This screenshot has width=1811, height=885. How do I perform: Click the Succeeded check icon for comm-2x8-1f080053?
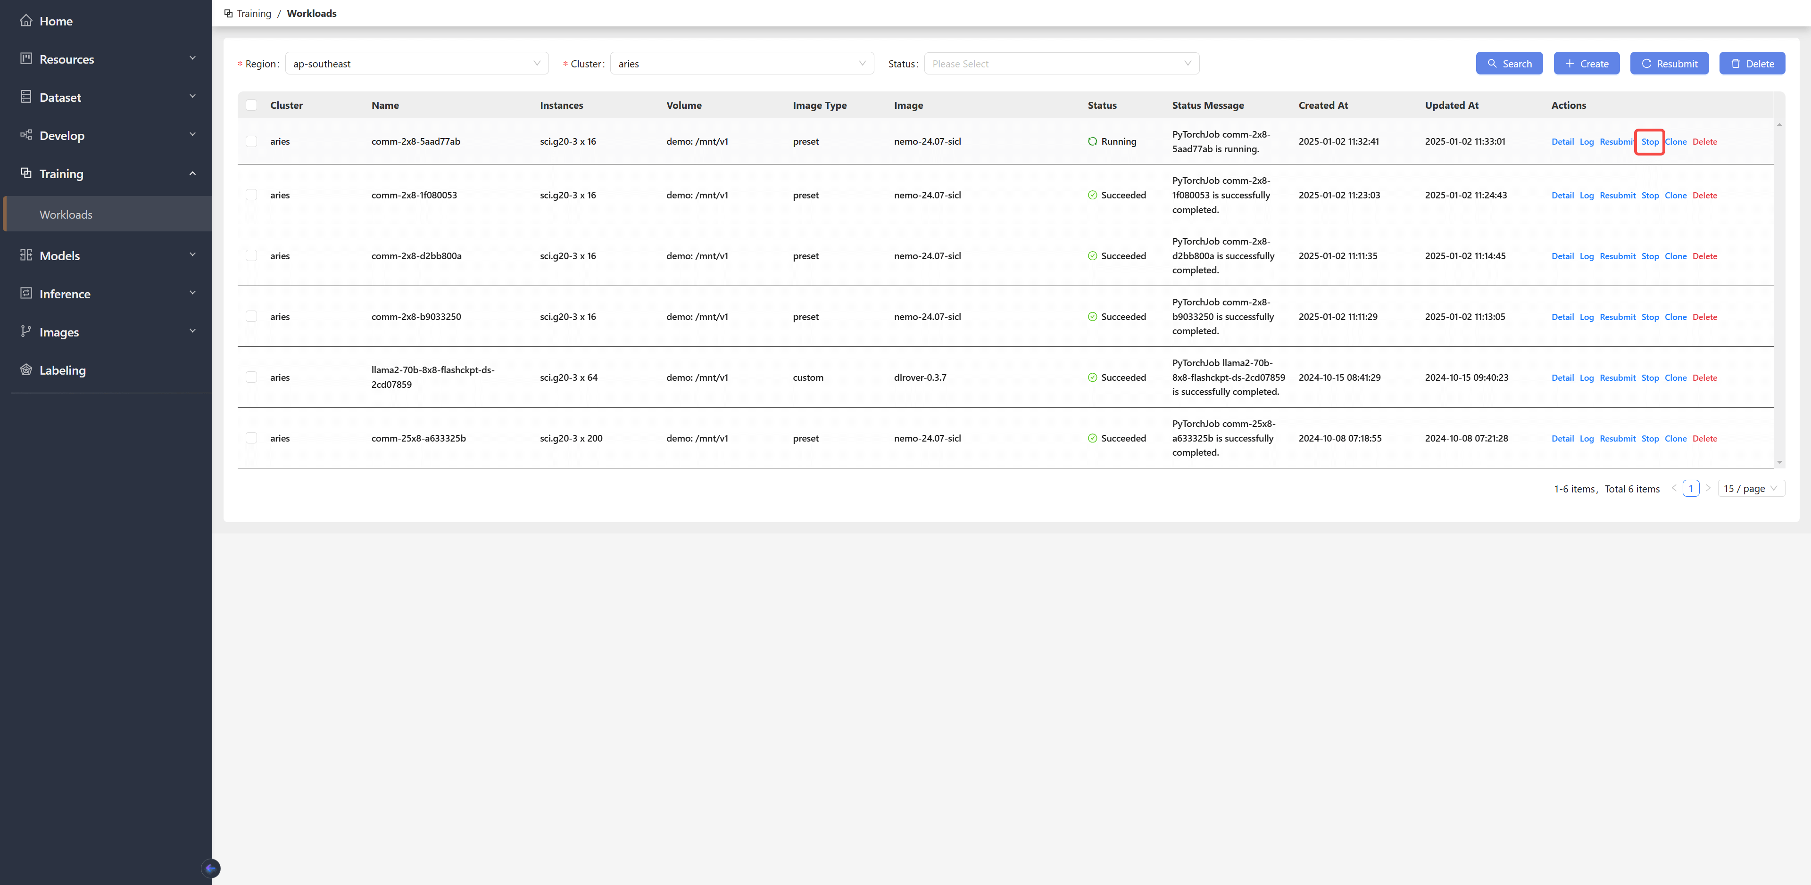1093,195
